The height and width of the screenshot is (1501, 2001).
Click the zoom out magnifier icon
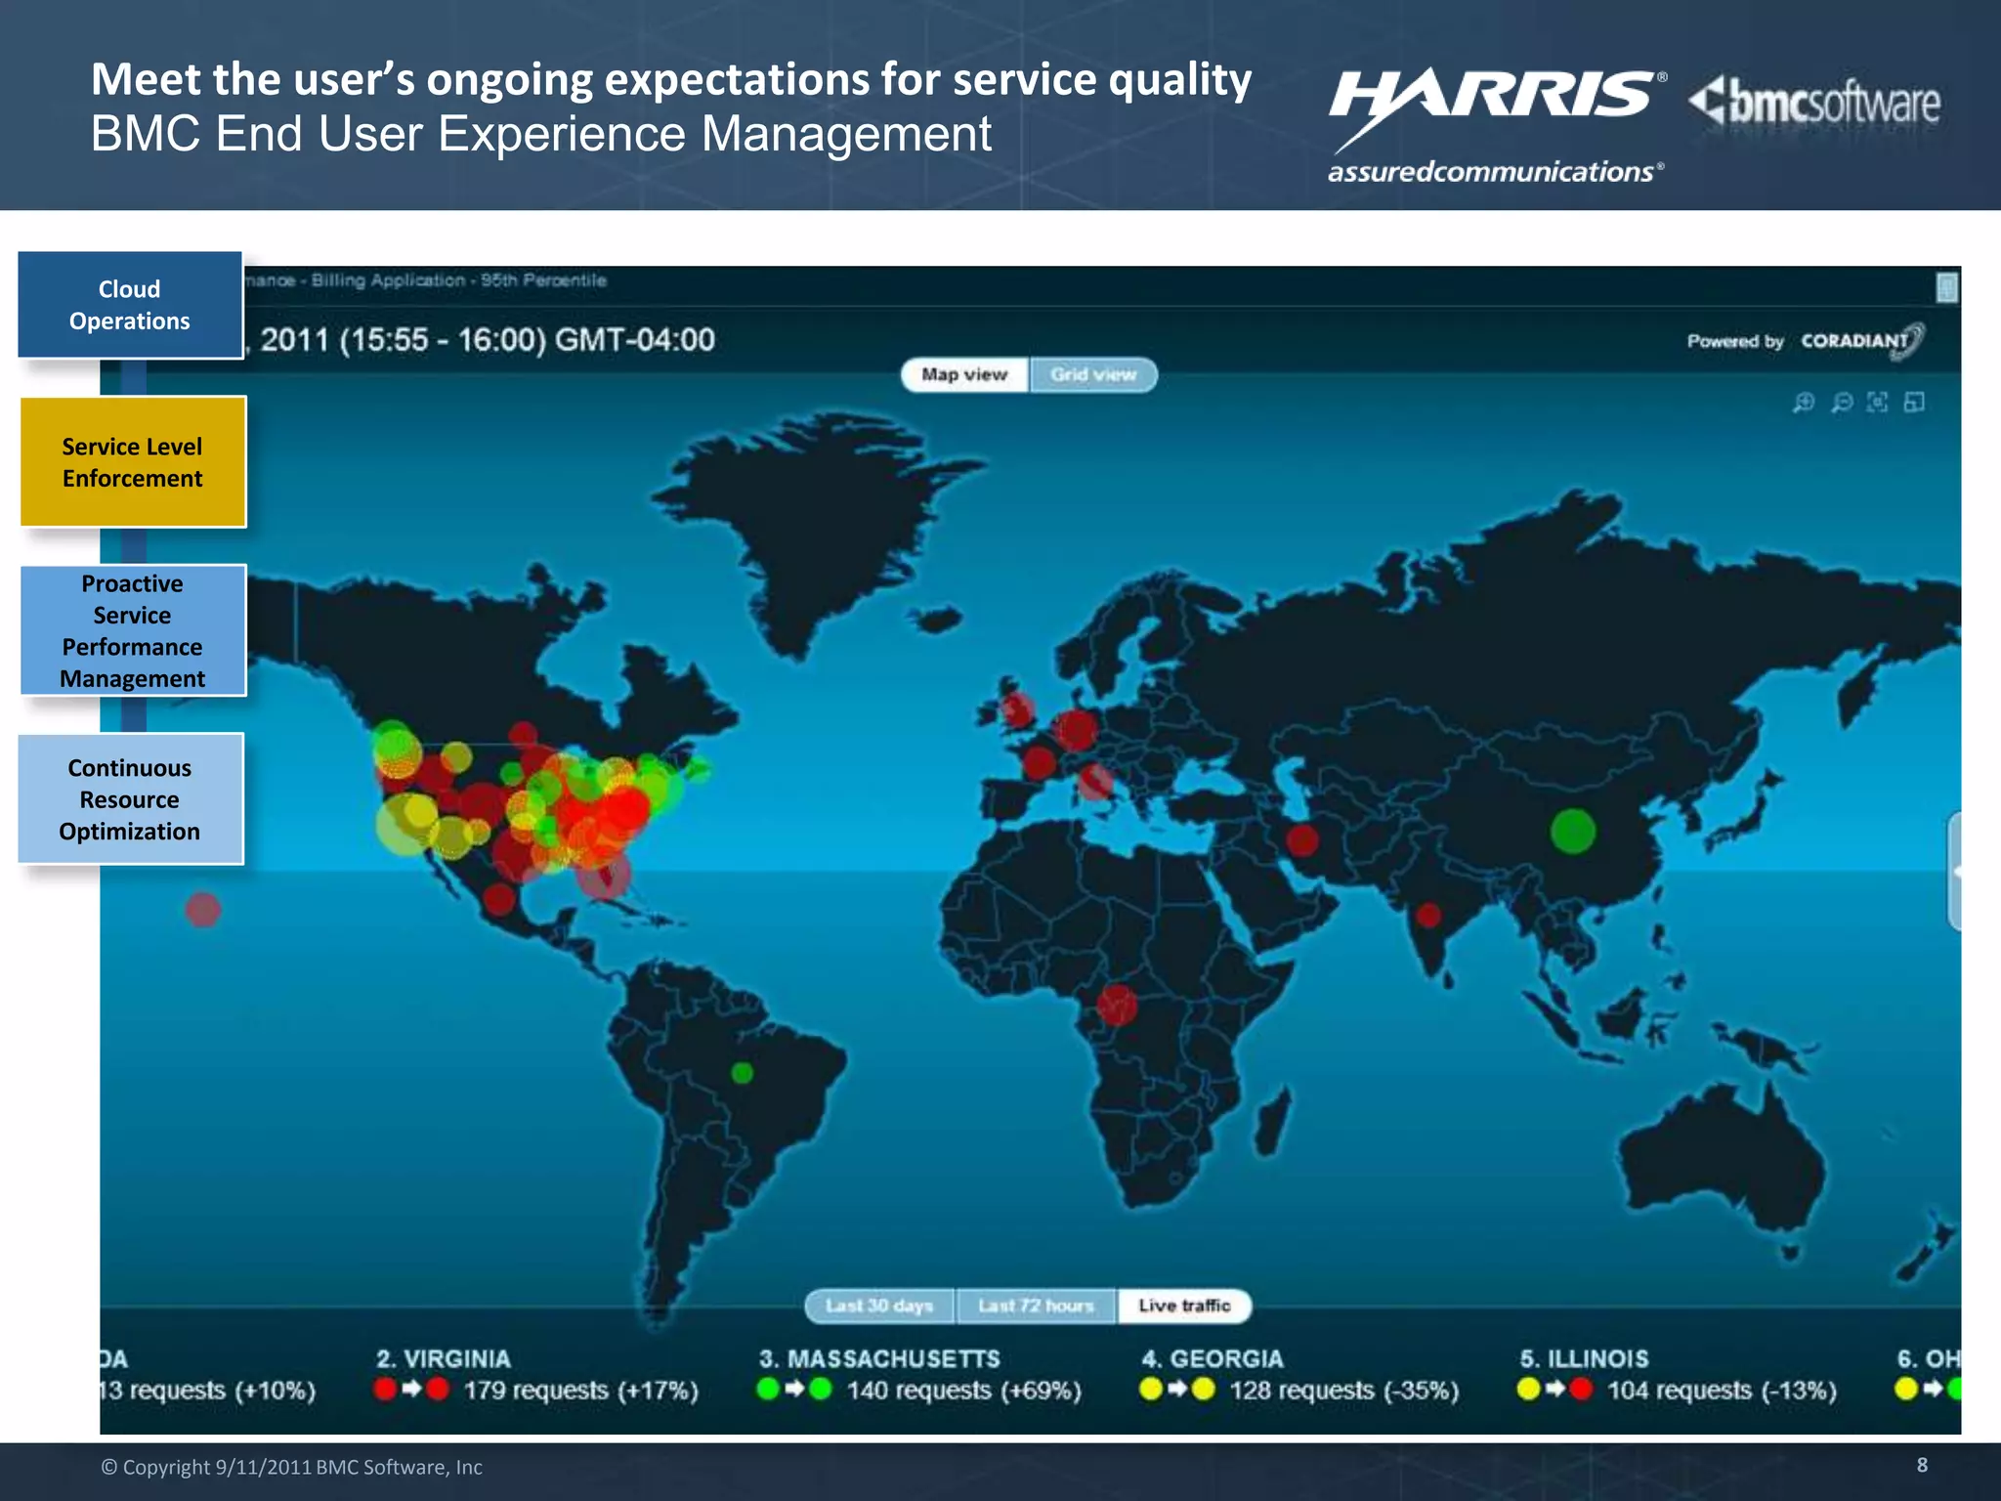[1842, 403]
